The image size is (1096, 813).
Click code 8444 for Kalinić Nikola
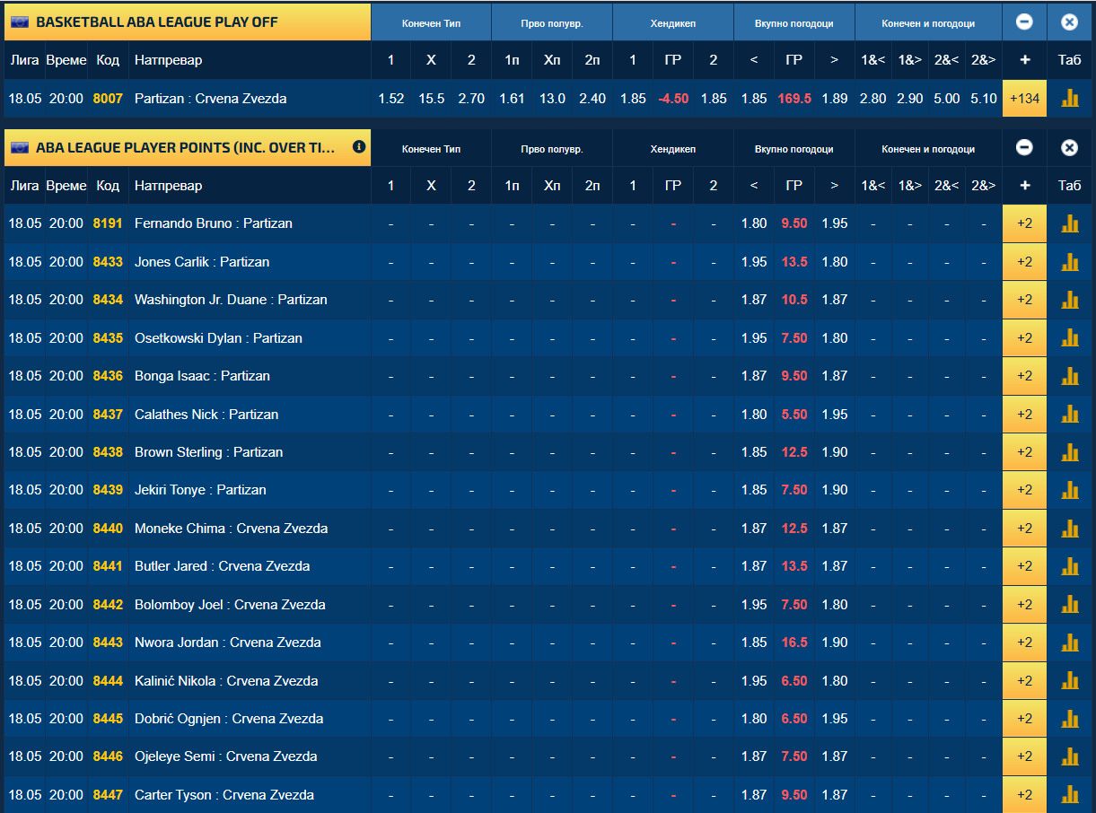[x=108, y=681]
